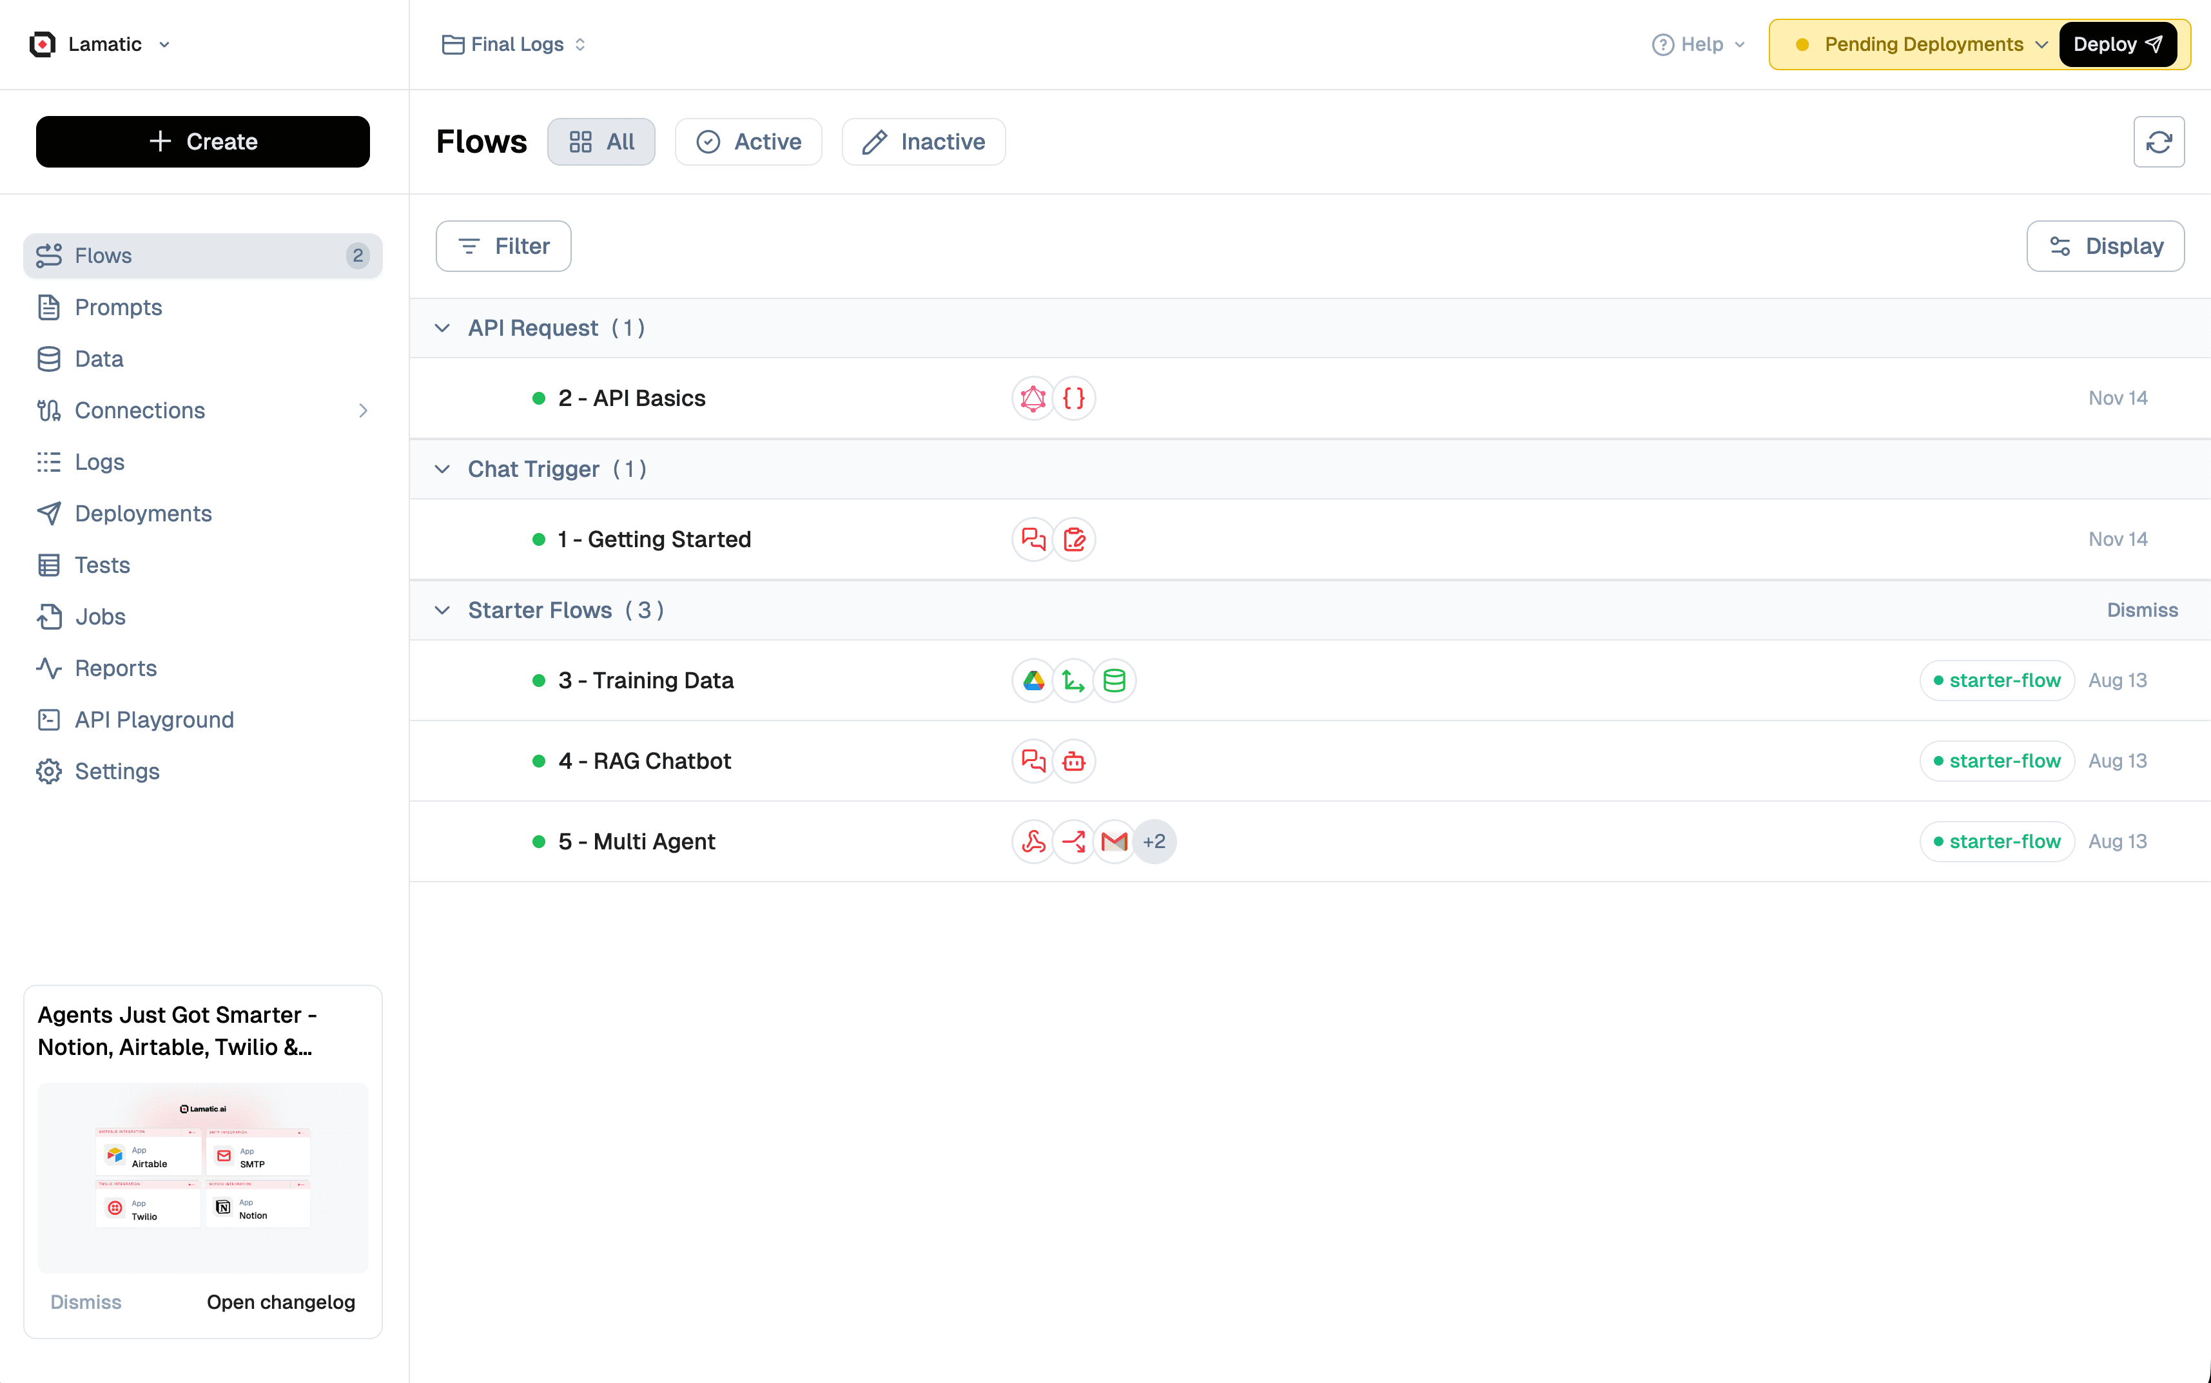Click the Deploy button

(2116, 44)
